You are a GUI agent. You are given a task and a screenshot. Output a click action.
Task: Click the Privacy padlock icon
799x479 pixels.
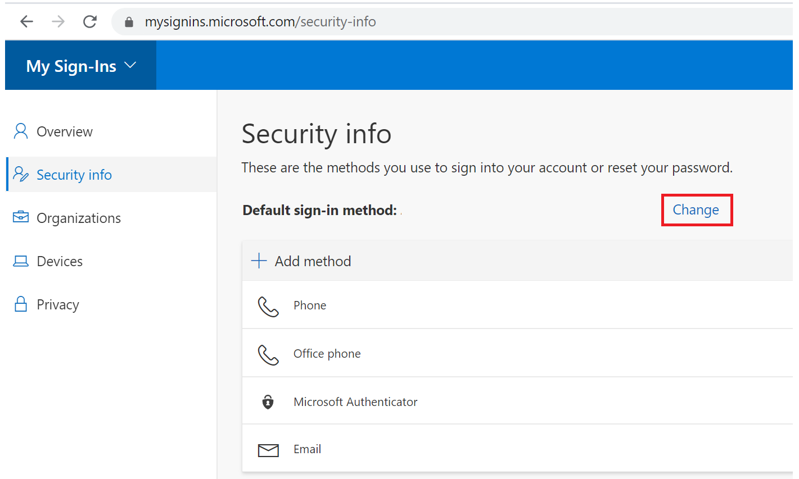(x=21, y=304)
